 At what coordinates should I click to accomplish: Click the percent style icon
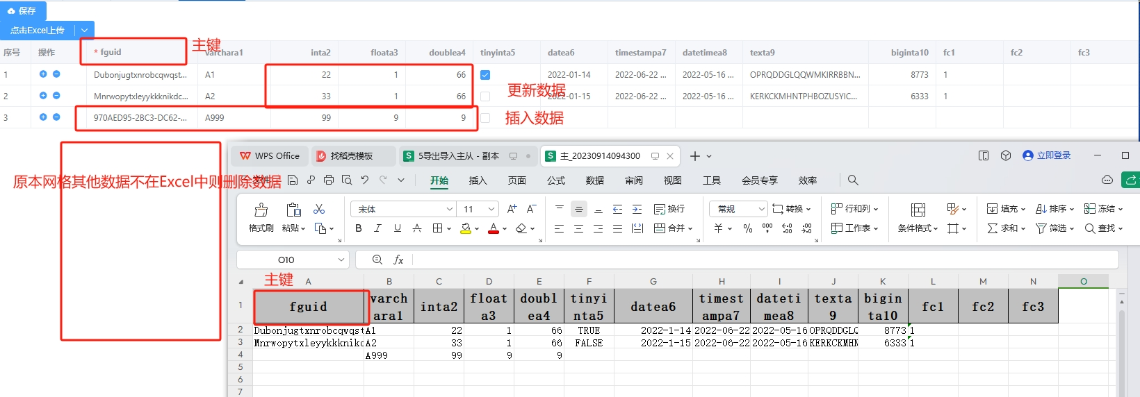[748, 228]
